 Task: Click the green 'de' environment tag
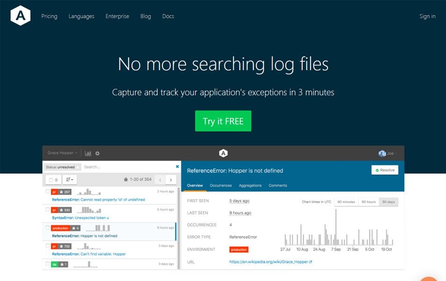54,265
